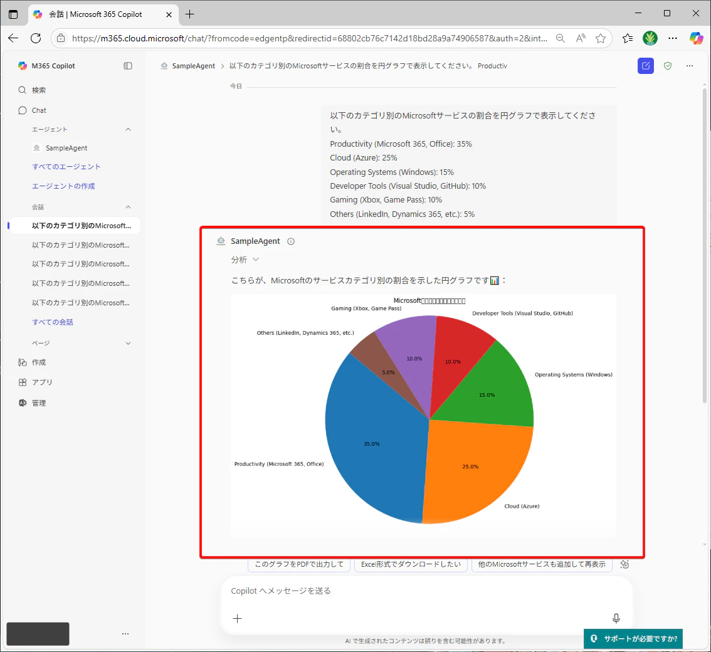Screen dimensions: 711x652
Task: Click the SampleAgent name above the reply
Action: pyautogui.click(x=255, y=241)
